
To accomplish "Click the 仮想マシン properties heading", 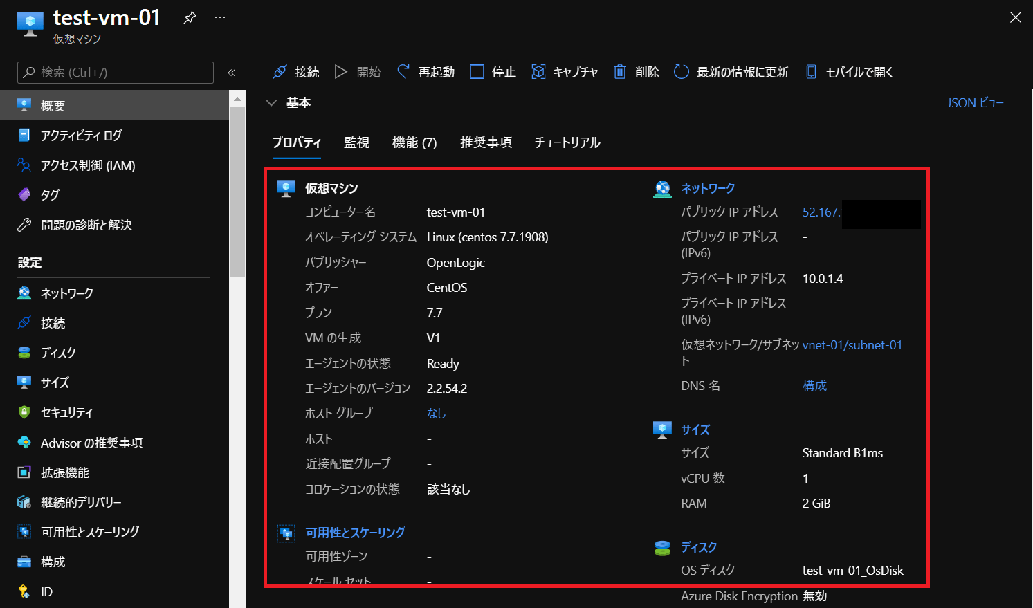I will click(331, 188).
